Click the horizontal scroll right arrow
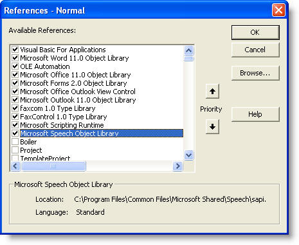Viewport: 299px width, 245px height. pyautogui.click(x=177, y=166)
